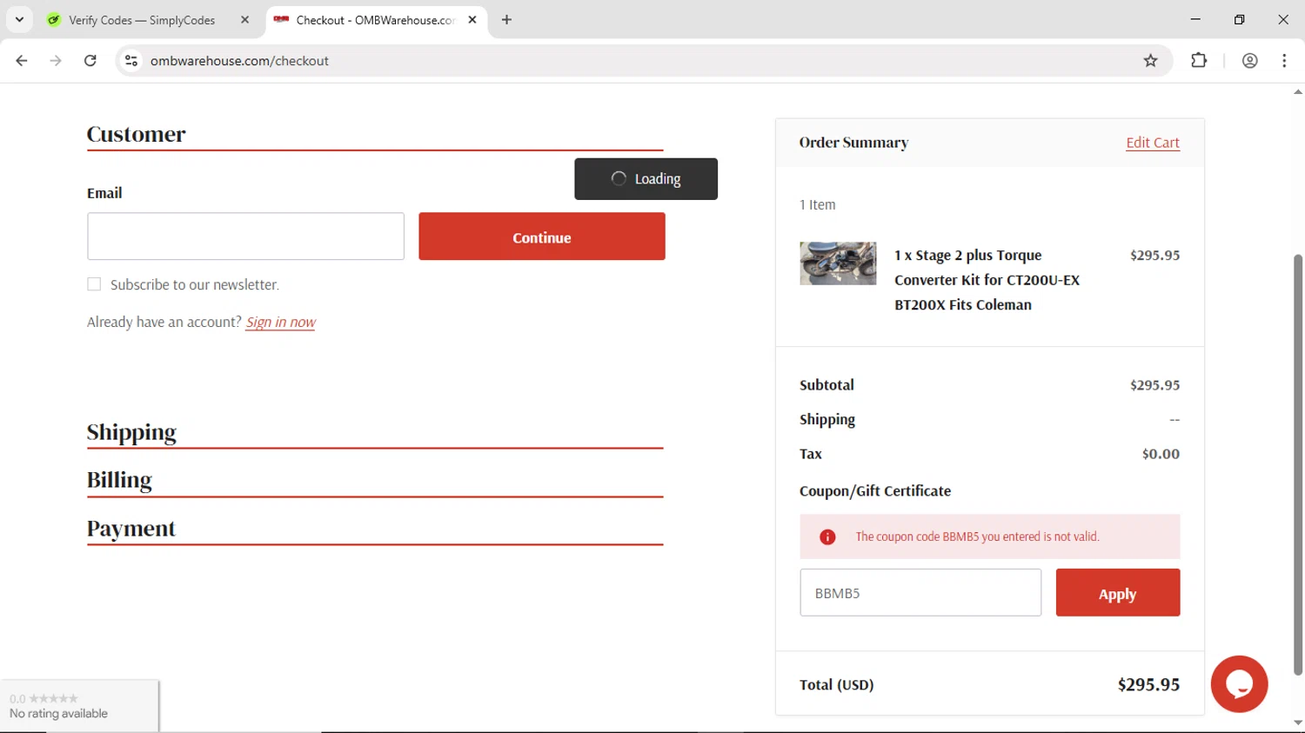Image resolution: width=1305 pixels, height=733 pixels.
Task: Open the Edit Cart link
Action: (x=1153, y=143)
